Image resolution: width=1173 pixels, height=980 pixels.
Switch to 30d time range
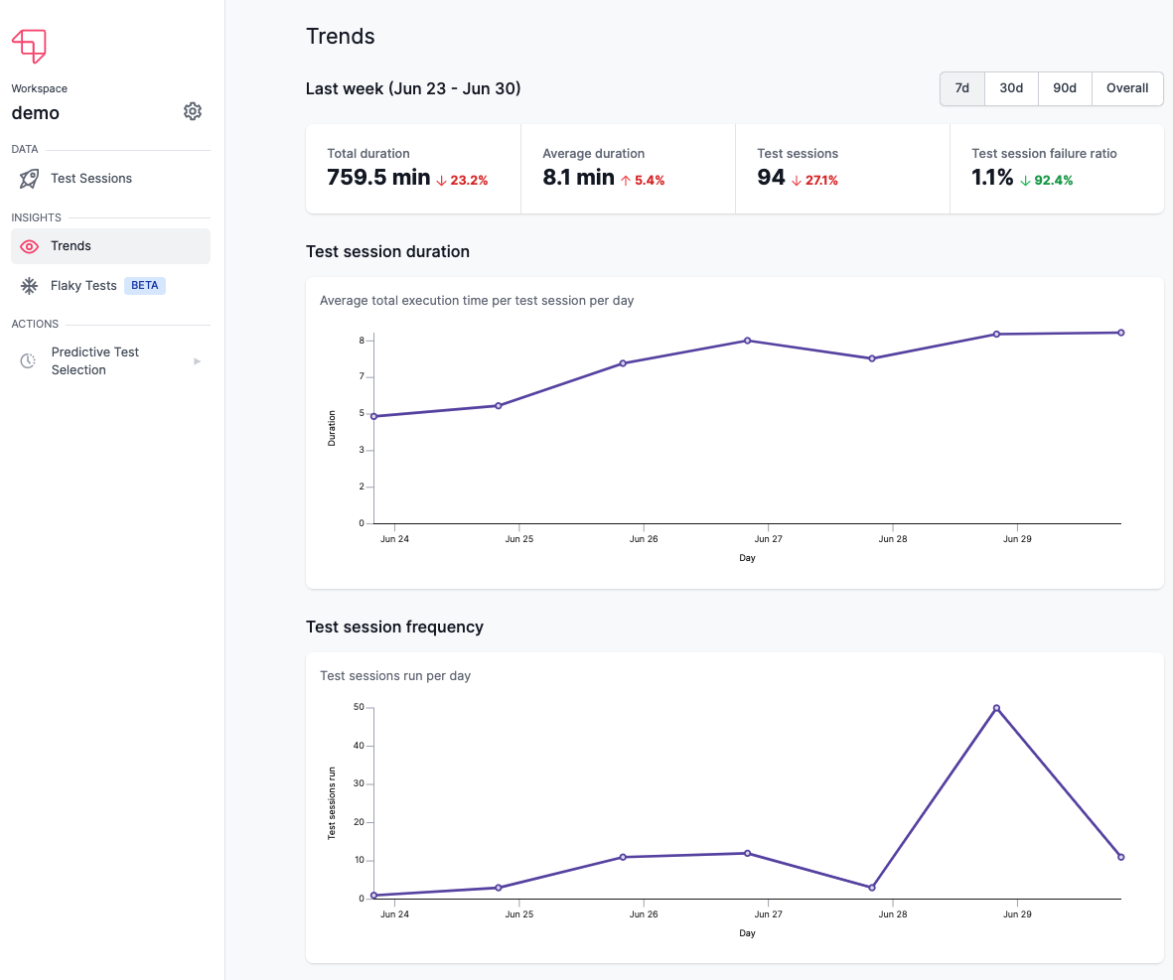(x=1011, y=88)
